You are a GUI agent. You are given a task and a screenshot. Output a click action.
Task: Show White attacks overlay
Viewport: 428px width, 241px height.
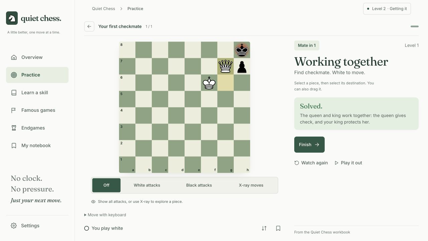click(147, 185)
